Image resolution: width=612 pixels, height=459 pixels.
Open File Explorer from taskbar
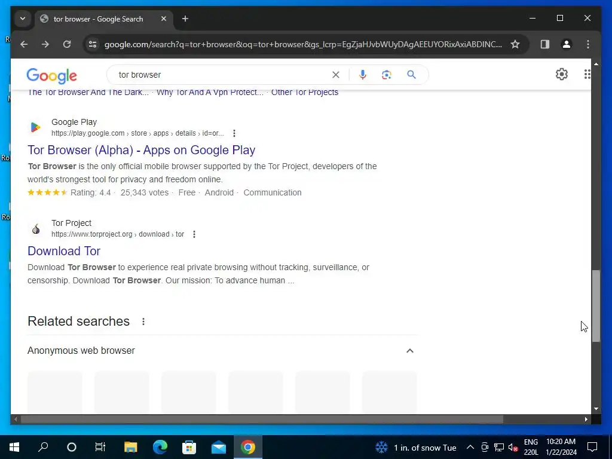131,447
